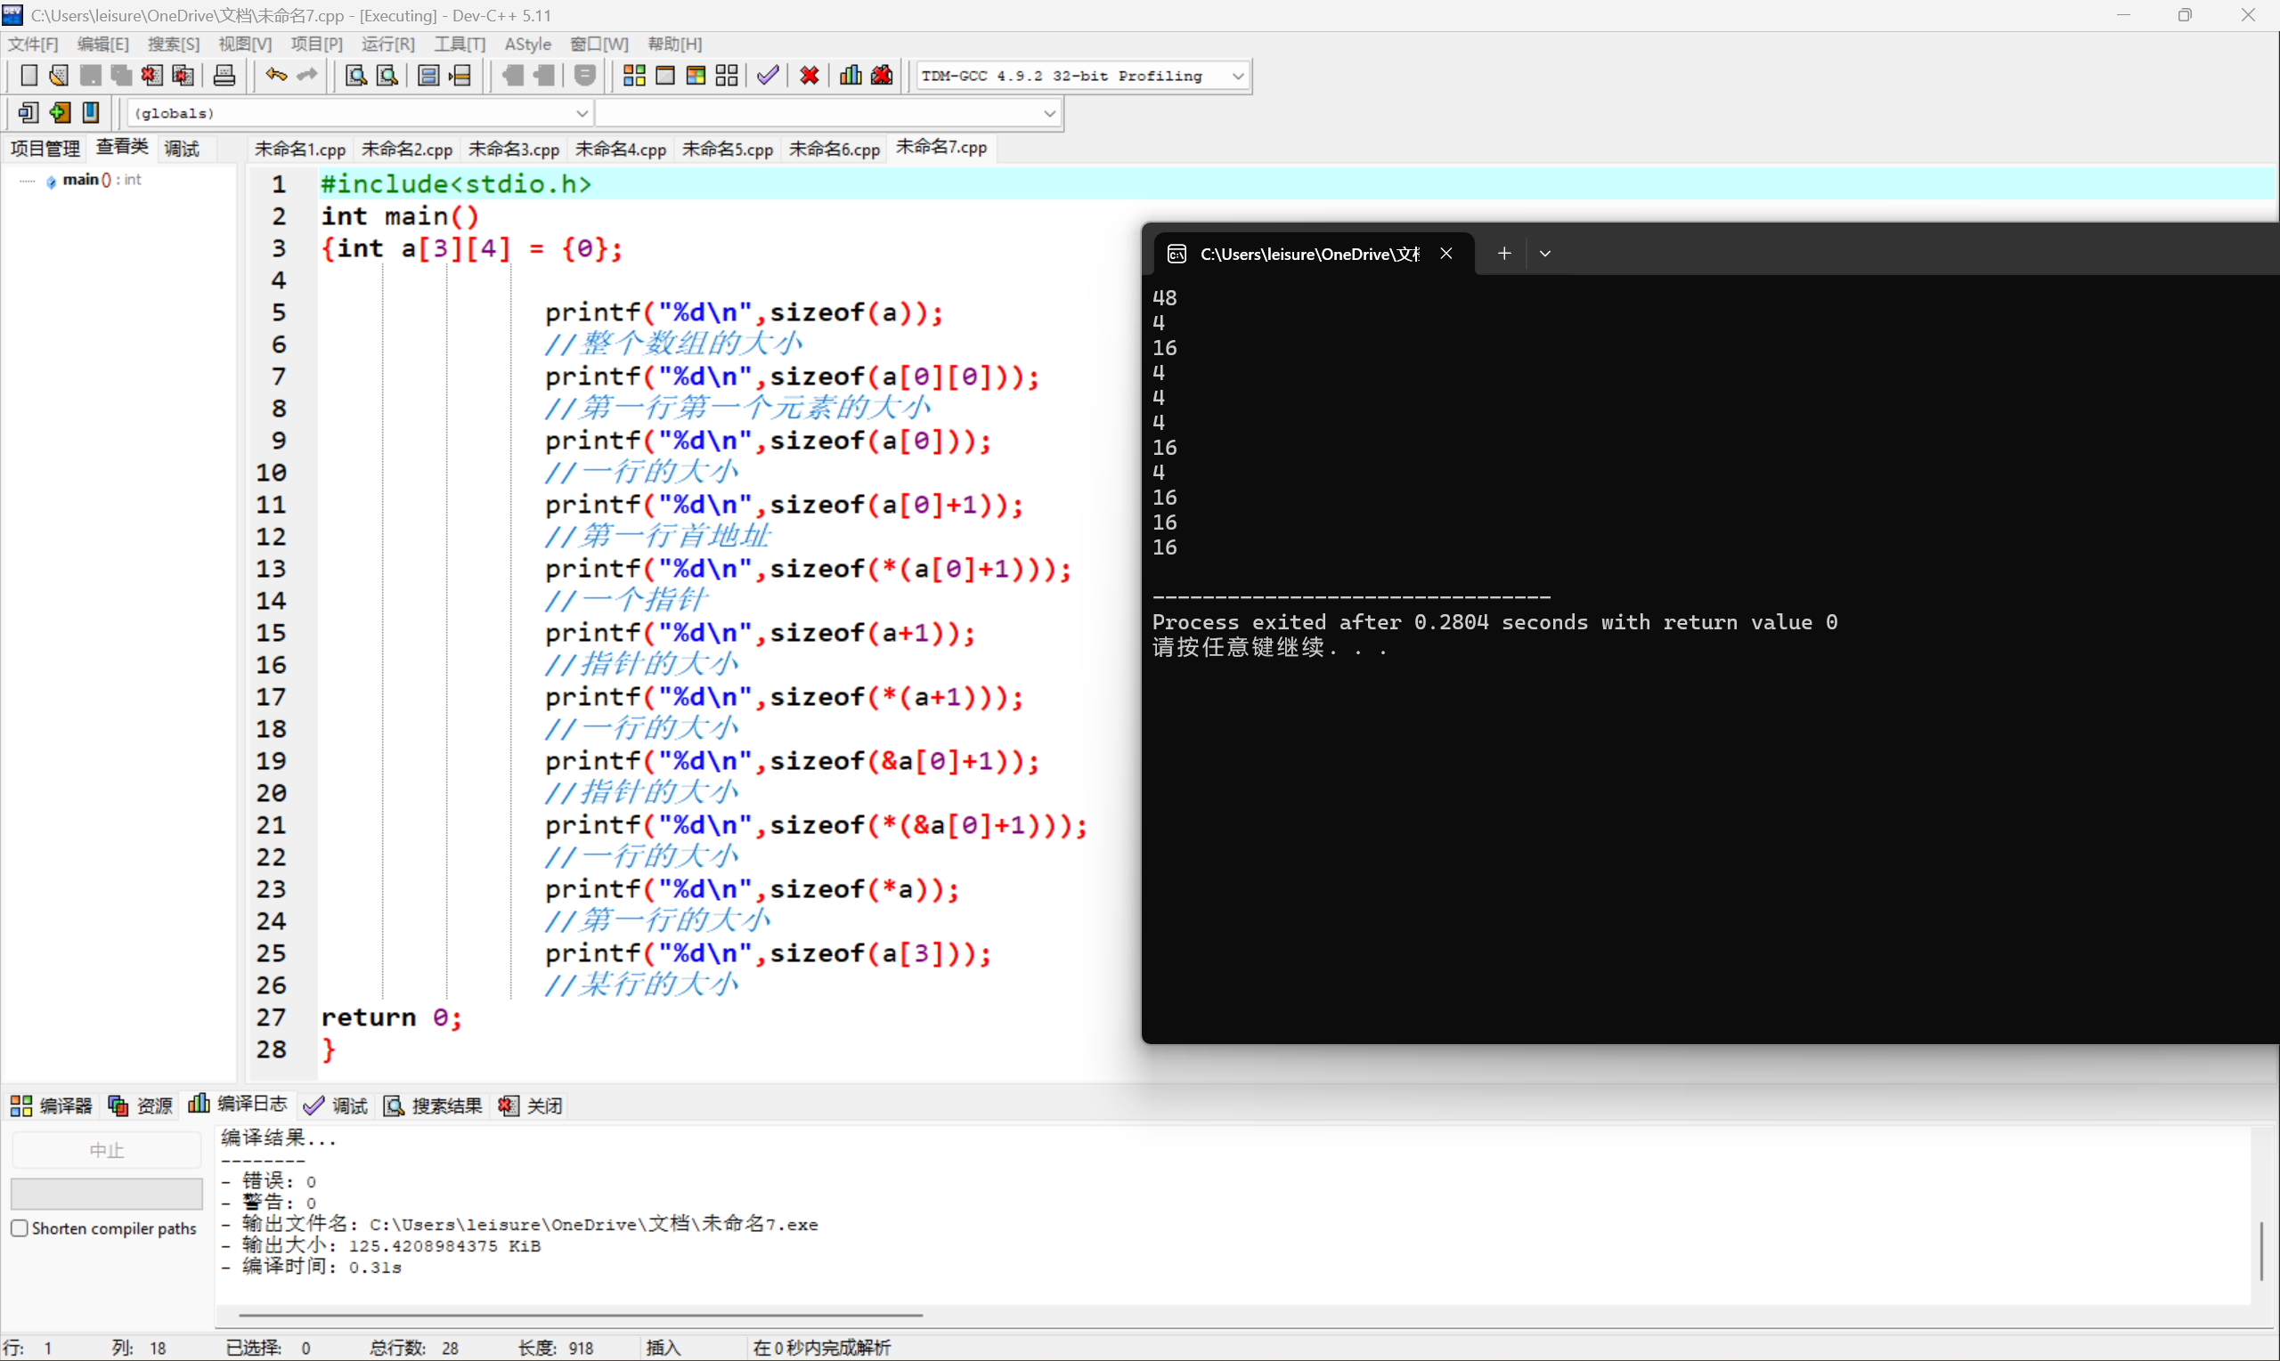Switch to the 搜索结果 panel tab
The height and width of the screenshot is (1361, 2280).
click(x=447, y=1106)
